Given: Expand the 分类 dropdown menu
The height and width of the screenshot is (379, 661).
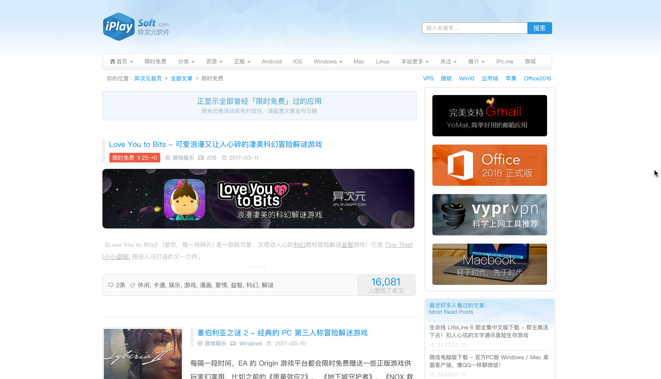Looking at the screenshot, I should [x=186, y=61].
